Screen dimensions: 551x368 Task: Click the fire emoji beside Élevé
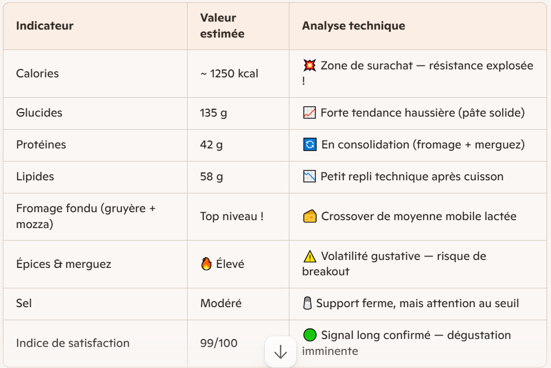pos(206,264)
